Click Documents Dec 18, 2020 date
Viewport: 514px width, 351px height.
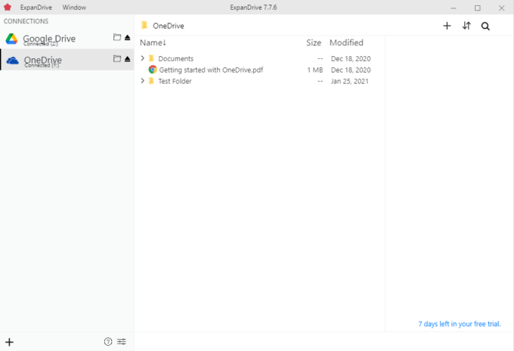click(351, 59)
